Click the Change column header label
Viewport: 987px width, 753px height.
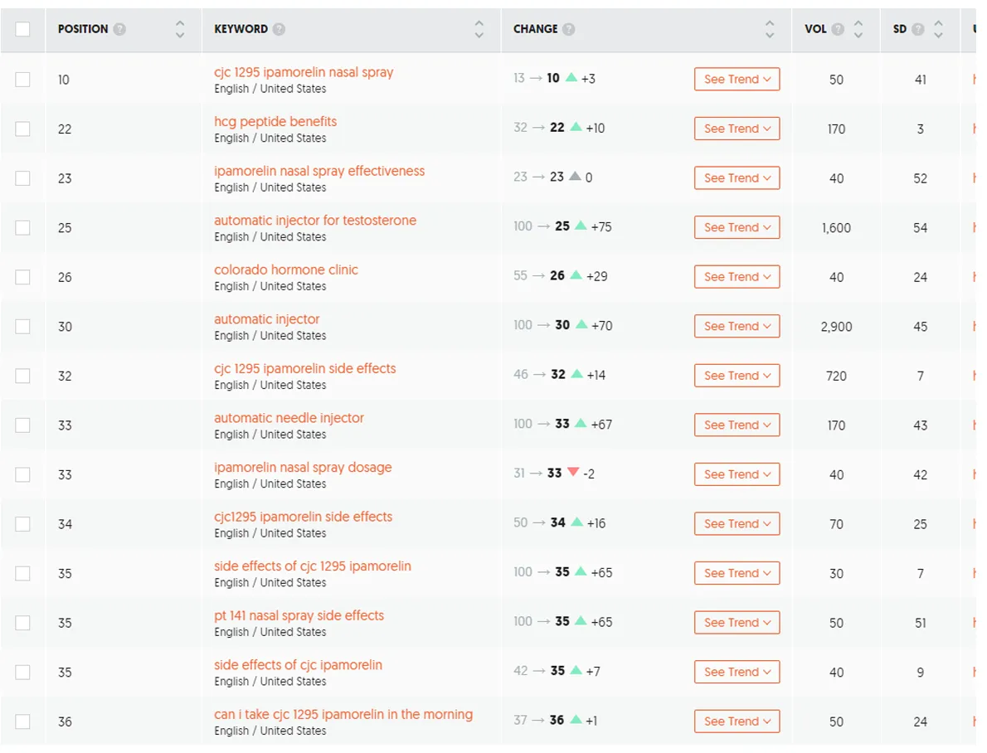(535, 29)
